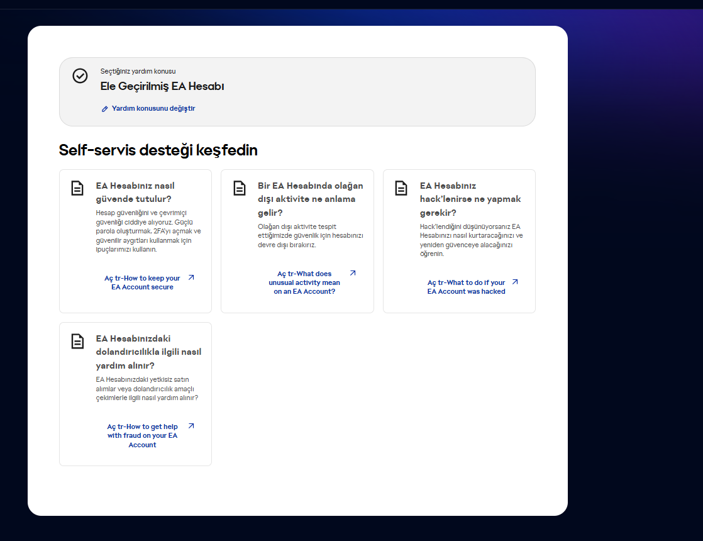Click card title 'EA Hesabınız nasıl güvende tutulur?'
The image size is (703, 541).
point(135,192)
